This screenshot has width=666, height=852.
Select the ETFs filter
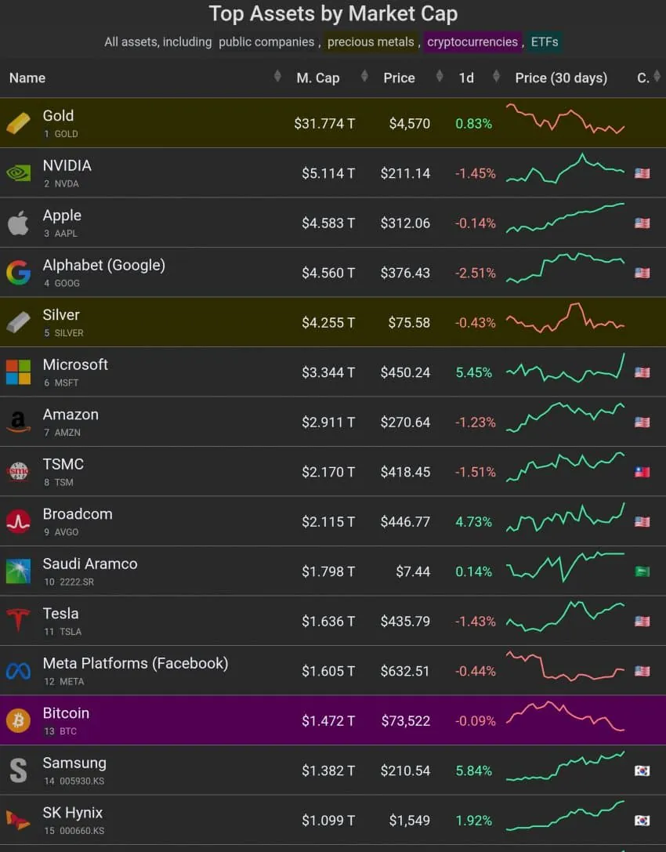[x=545, y=42]
